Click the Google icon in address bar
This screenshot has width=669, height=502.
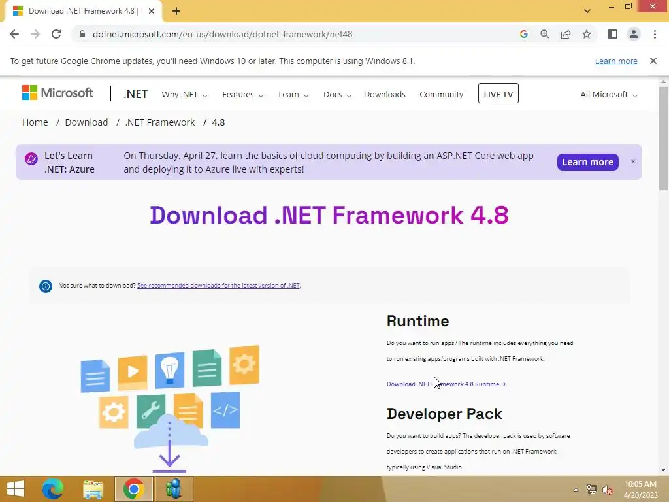(523, 34)
